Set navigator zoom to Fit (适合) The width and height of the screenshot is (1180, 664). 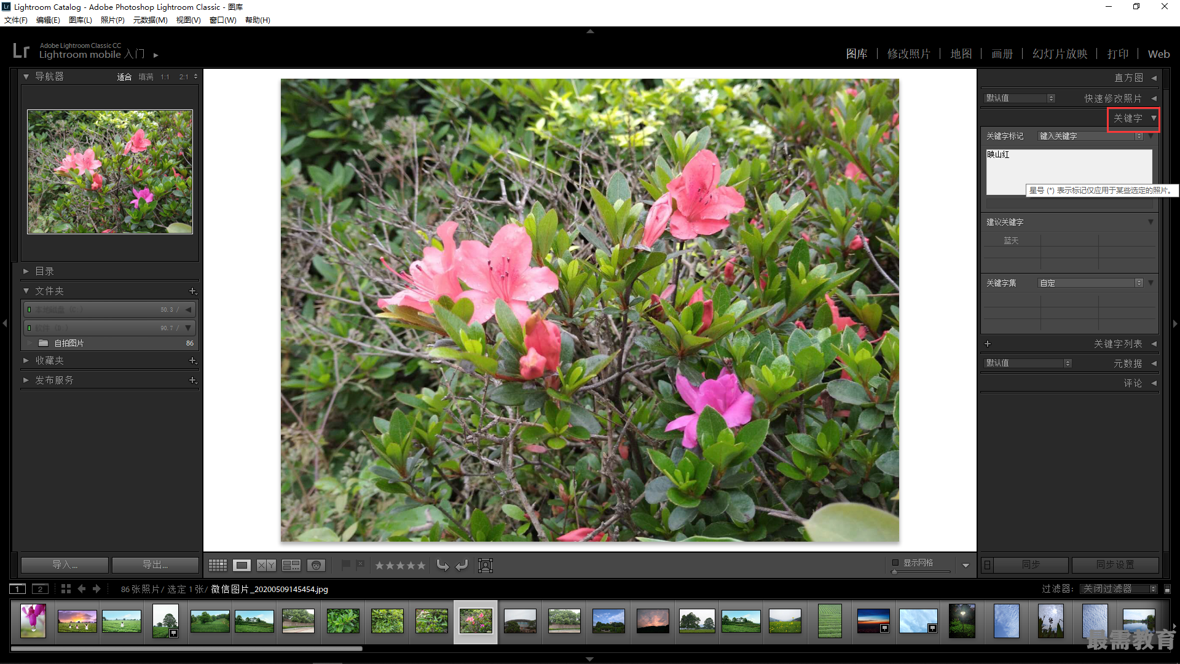click(124, 77)
